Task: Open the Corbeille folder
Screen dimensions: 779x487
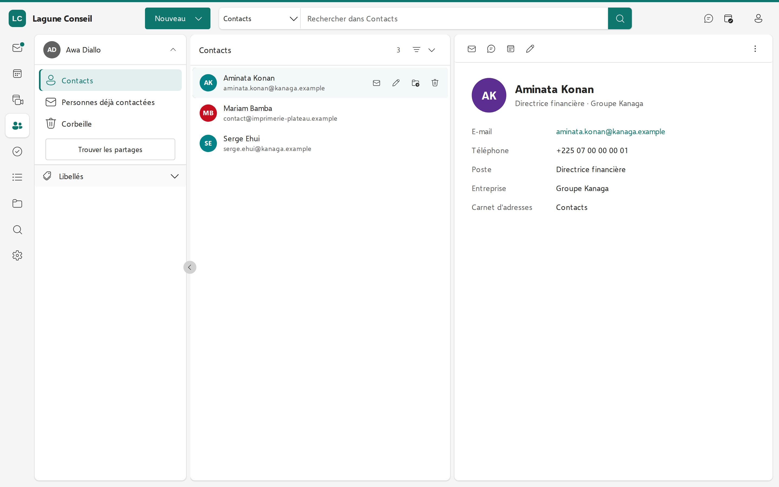Action: pyautogui.click(x=110, y=124)
